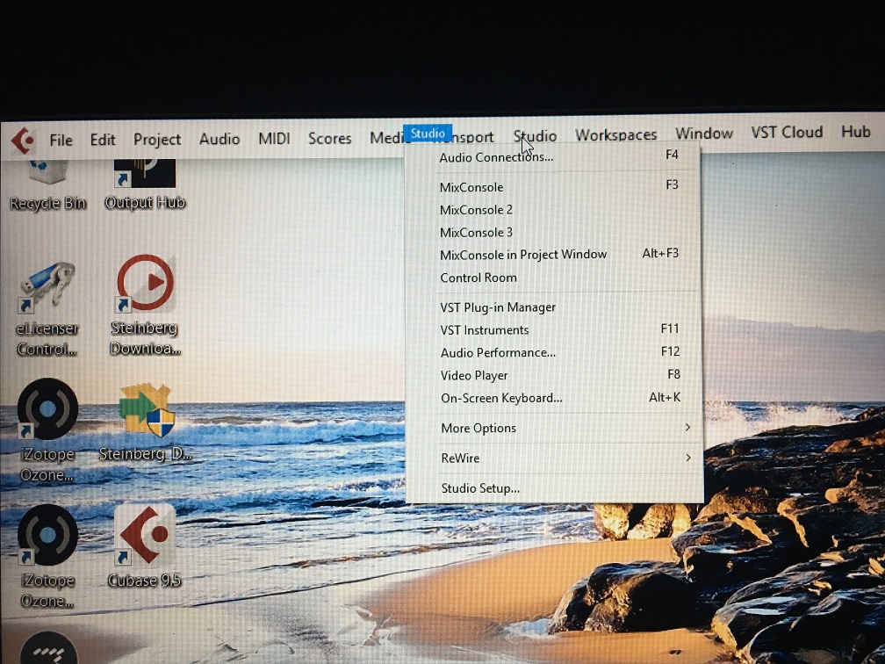Open Video Player
Screen dimensions: 885x664
pos(554,375)
